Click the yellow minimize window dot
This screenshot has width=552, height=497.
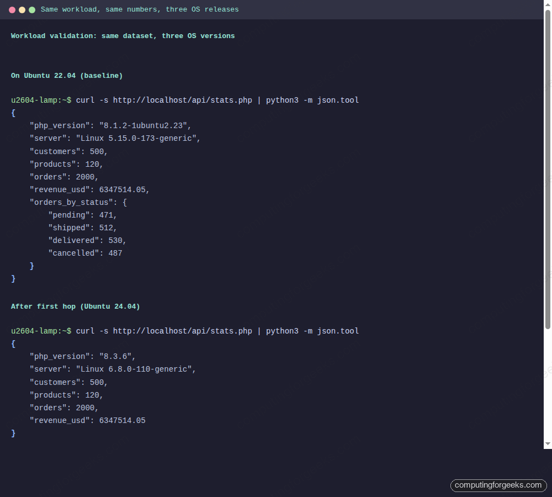point(23,9)
